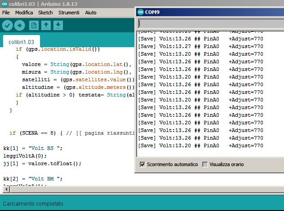The height and width of the screenshot is (211, 284).
Task: Save the sketch with the down-arrow icon
Action: tap(58, 25)
